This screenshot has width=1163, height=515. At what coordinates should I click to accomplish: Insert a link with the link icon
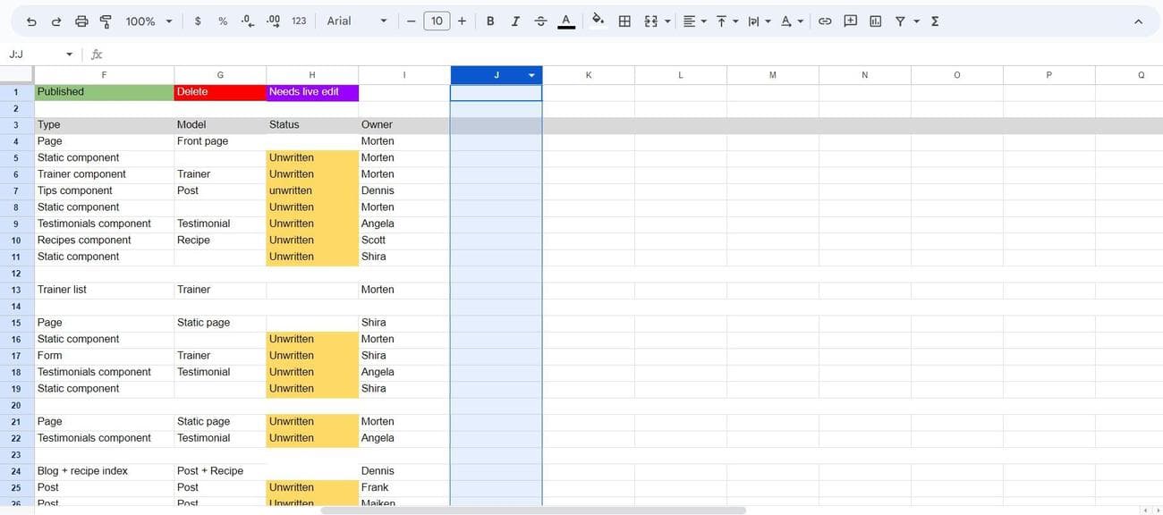825,21
